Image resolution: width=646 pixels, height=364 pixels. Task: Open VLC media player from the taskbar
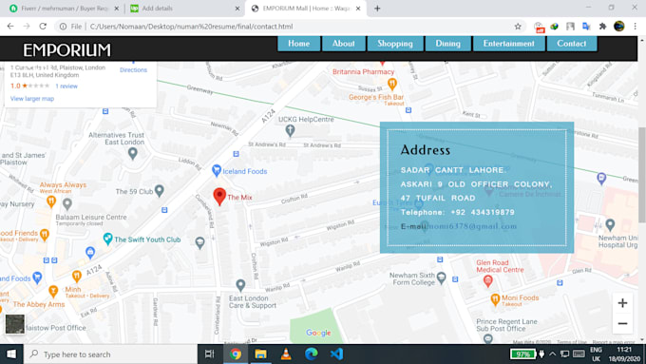coord(286,354)
